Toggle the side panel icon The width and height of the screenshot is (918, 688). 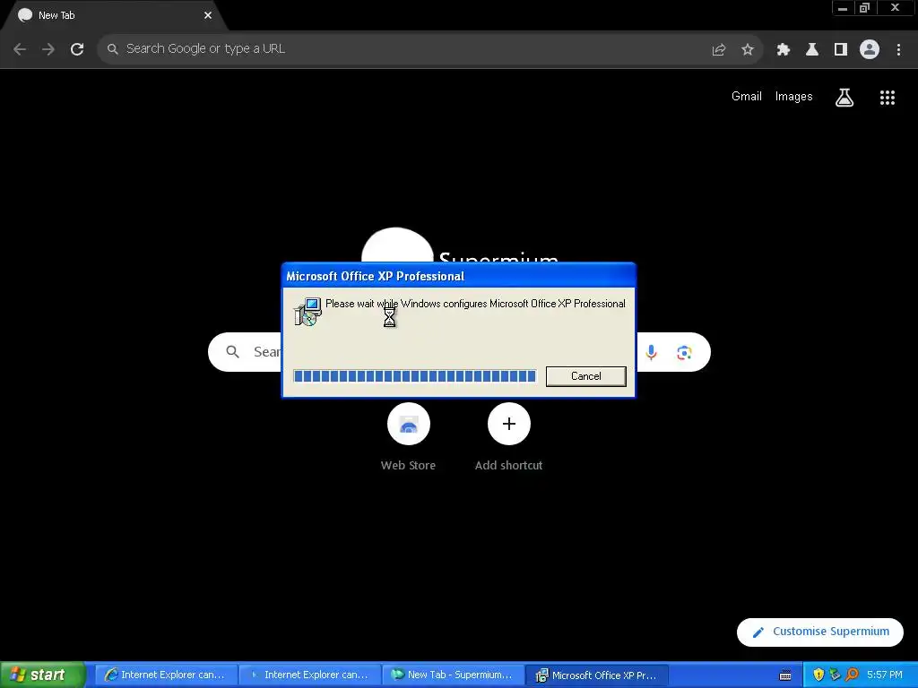coord(840,50)
